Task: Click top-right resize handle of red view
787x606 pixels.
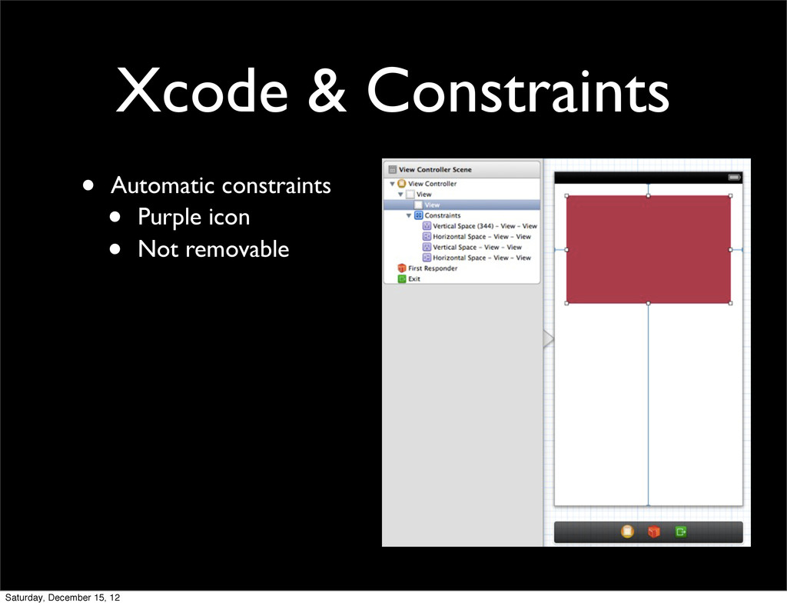Action: (x=730, y=196)
